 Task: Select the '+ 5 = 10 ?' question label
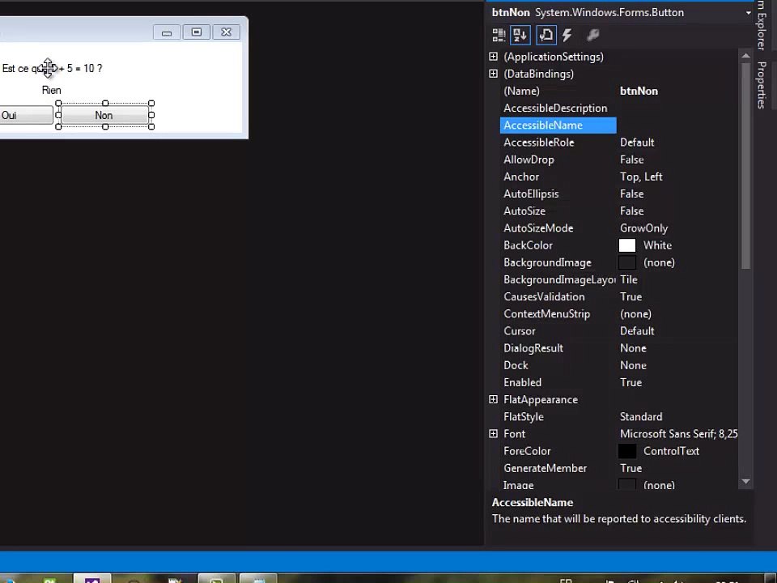click(x=52, y=68)
